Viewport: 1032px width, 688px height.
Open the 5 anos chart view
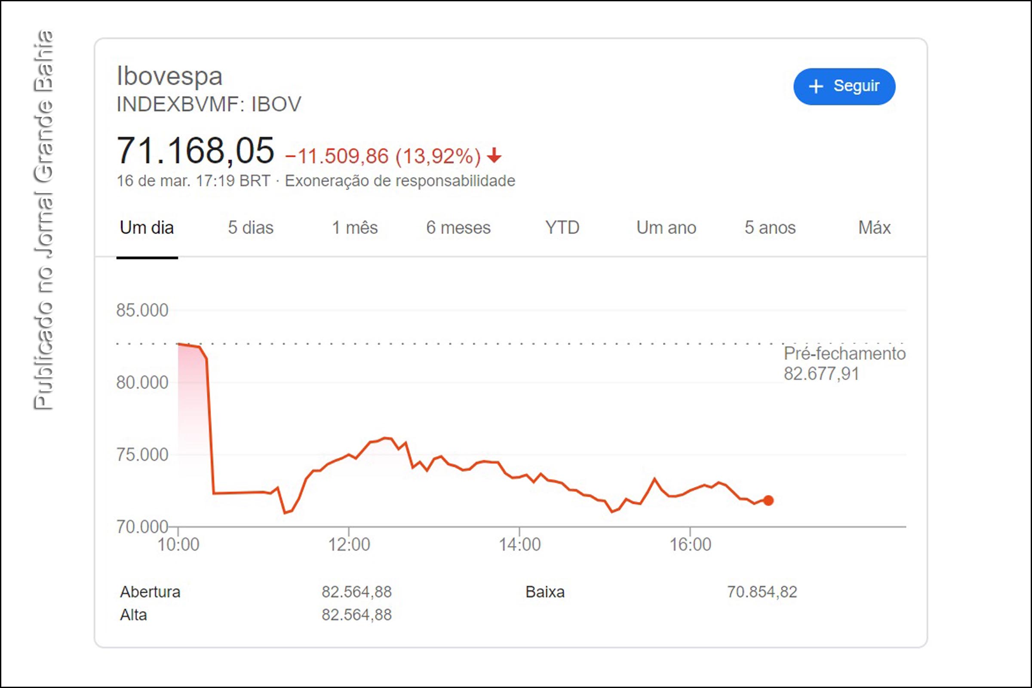pos(769,228)
